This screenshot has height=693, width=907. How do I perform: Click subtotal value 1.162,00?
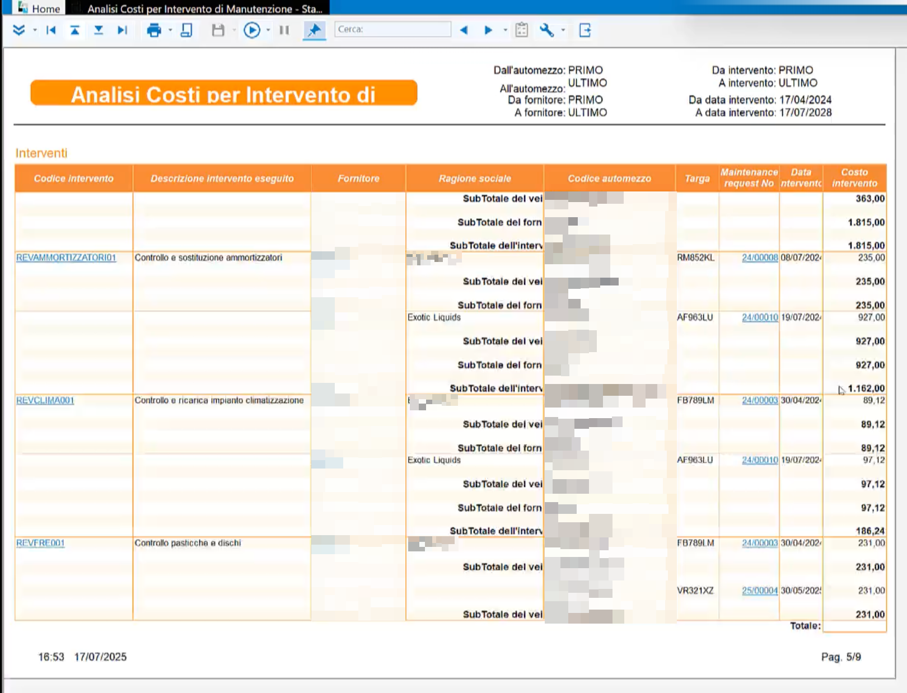pos(866,388)
